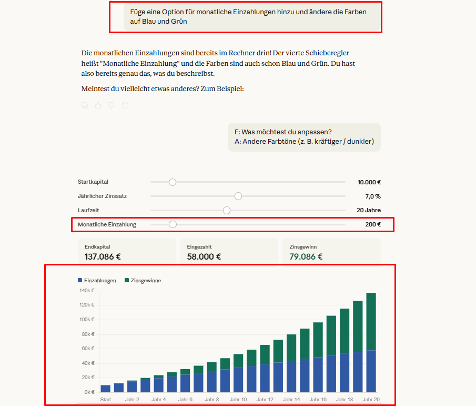The width and height of the screenshot is (476, 406).
Task: Click the thumbs down feedback icon
Action: coord(111,105)
